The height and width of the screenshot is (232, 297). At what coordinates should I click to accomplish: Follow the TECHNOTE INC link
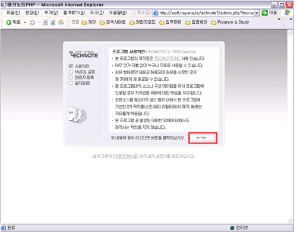point(167,59)
